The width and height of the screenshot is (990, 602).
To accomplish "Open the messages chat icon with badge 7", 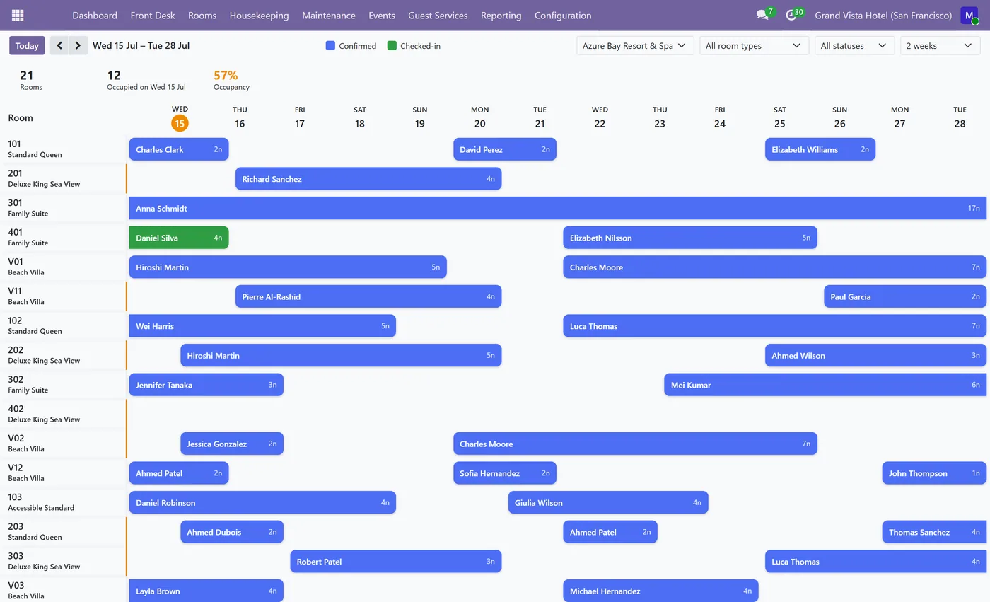I will tap(762, 15).
